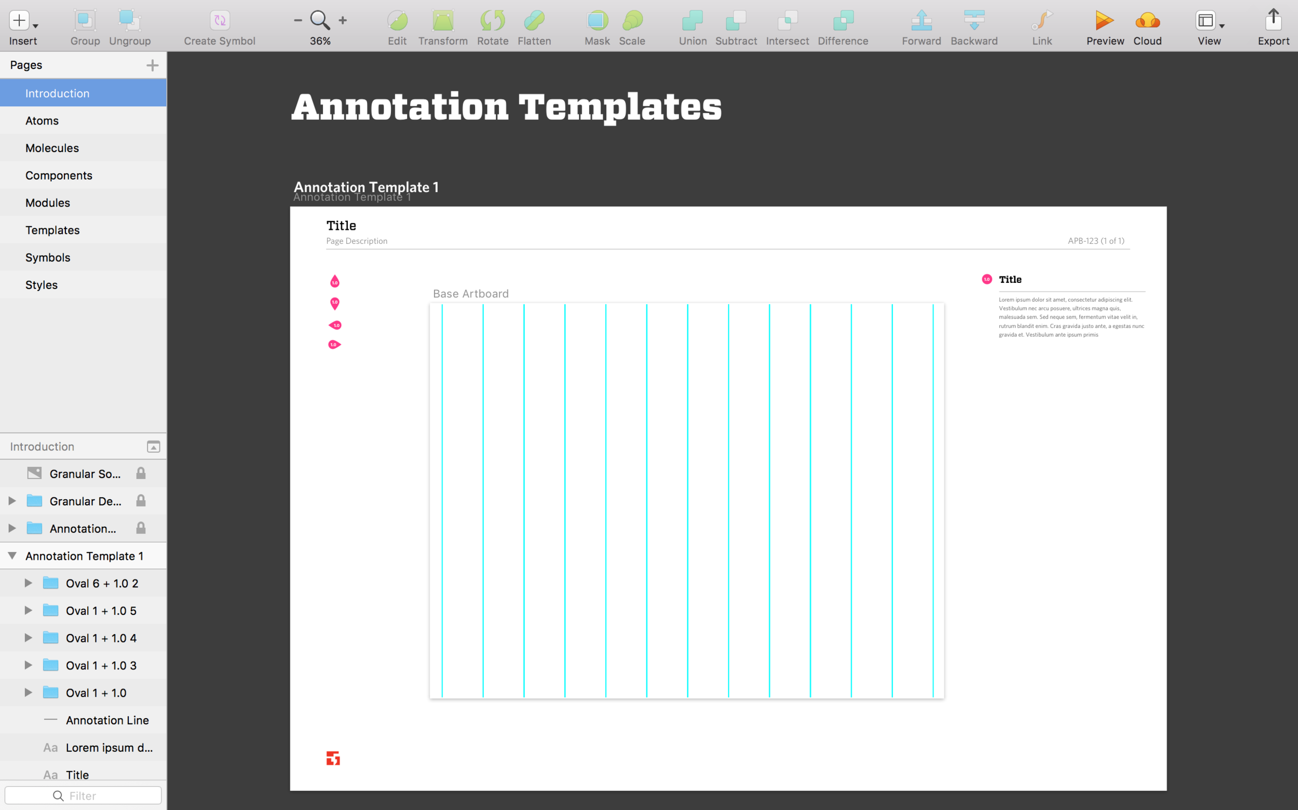
Task: Unlock the Granular So... image layer
Action: click(141, 474)
